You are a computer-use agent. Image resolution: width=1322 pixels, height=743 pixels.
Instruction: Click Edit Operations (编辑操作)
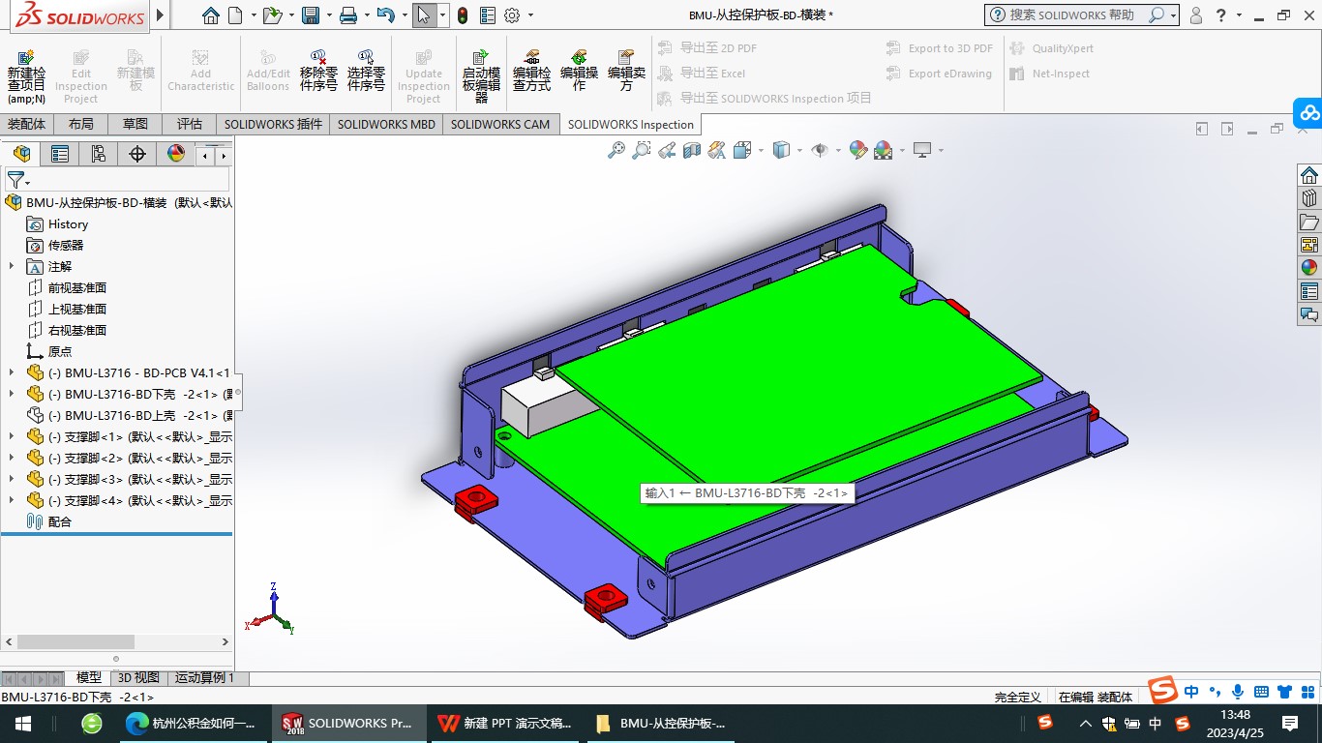pos(579,71)
